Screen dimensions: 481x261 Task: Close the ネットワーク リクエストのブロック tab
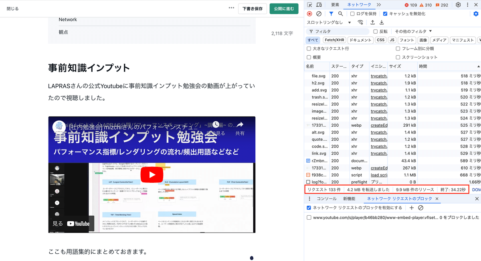pos(437,199)
